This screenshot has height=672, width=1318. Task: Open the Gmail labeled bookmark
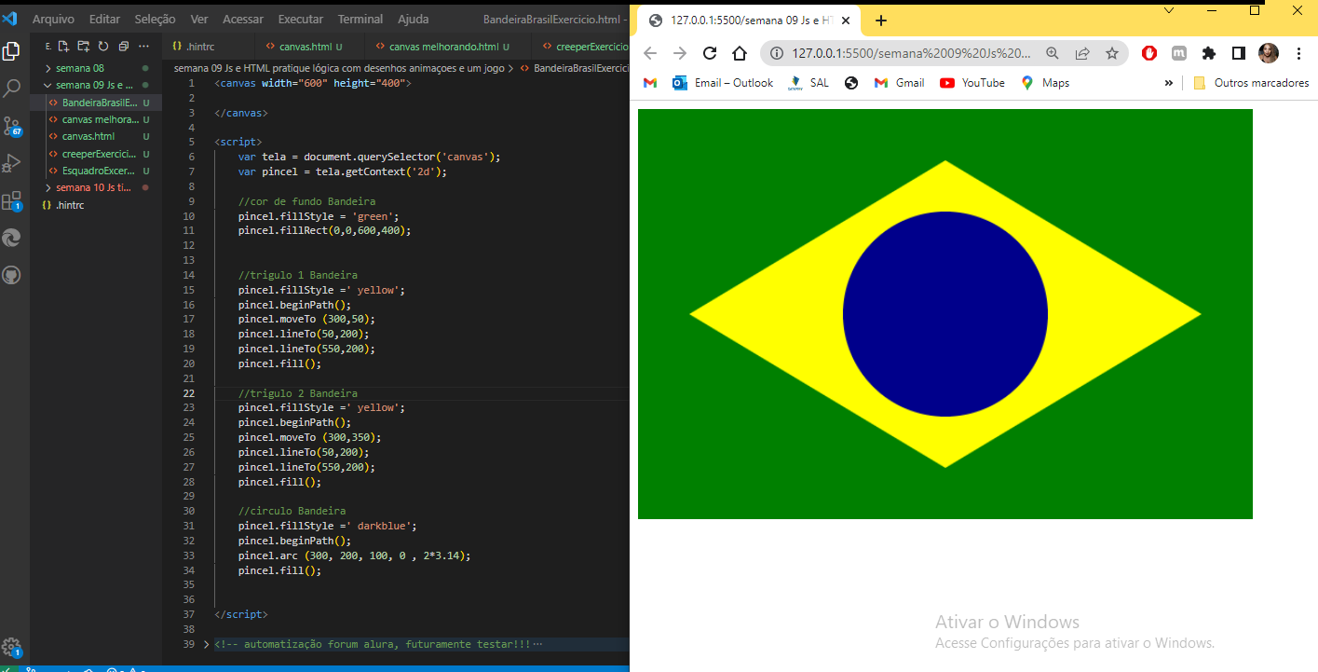coord(900,83)
